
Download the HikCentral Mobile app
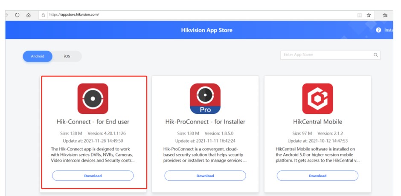tap(317, 176)
